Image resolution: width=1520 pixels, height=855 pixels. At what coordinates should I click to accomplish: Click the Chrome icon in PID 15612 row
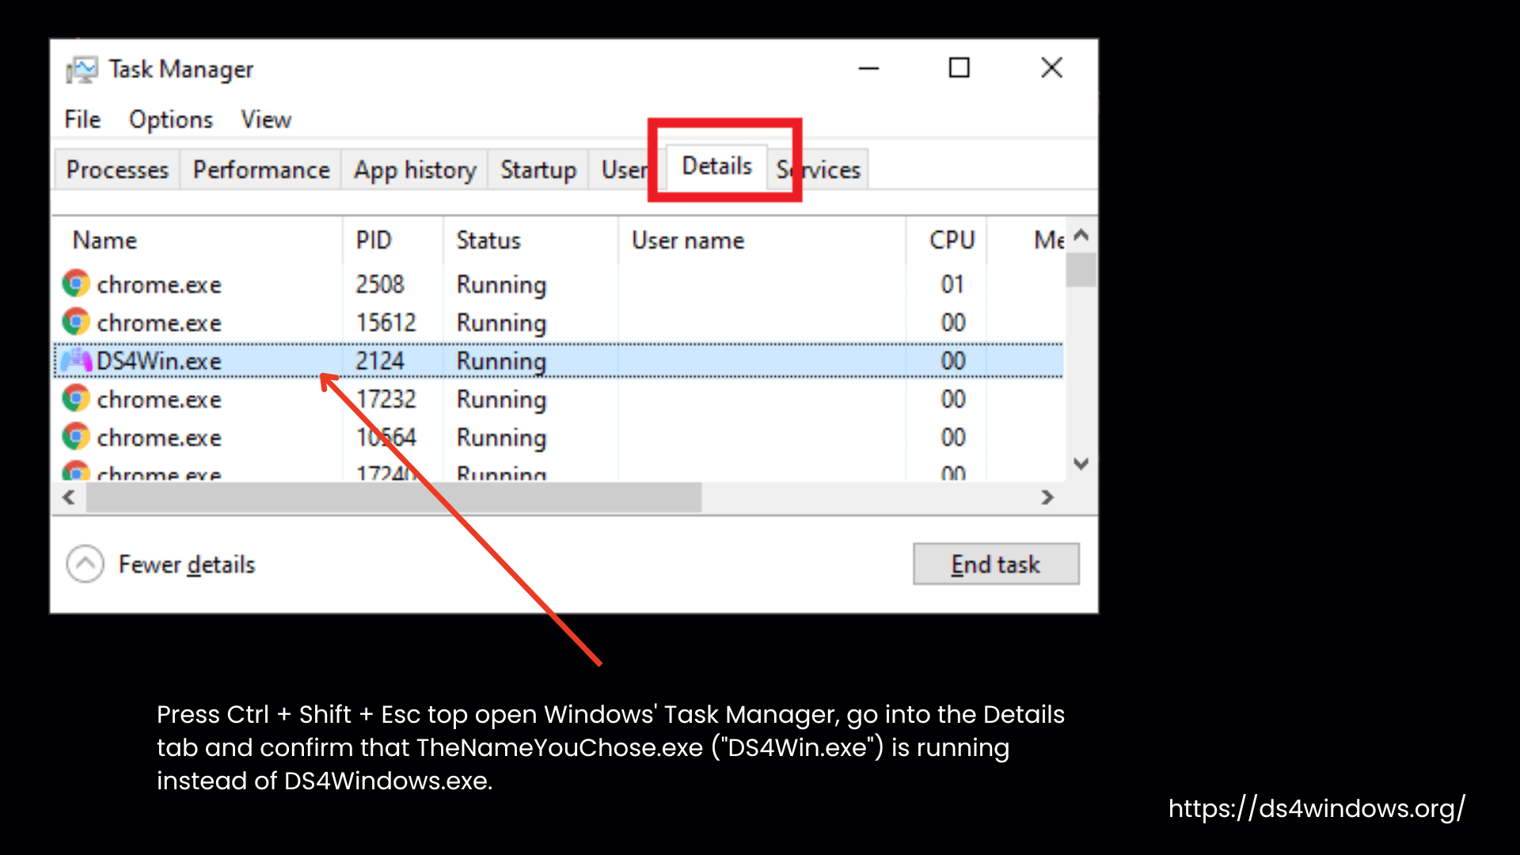click(x=76, y=321)
